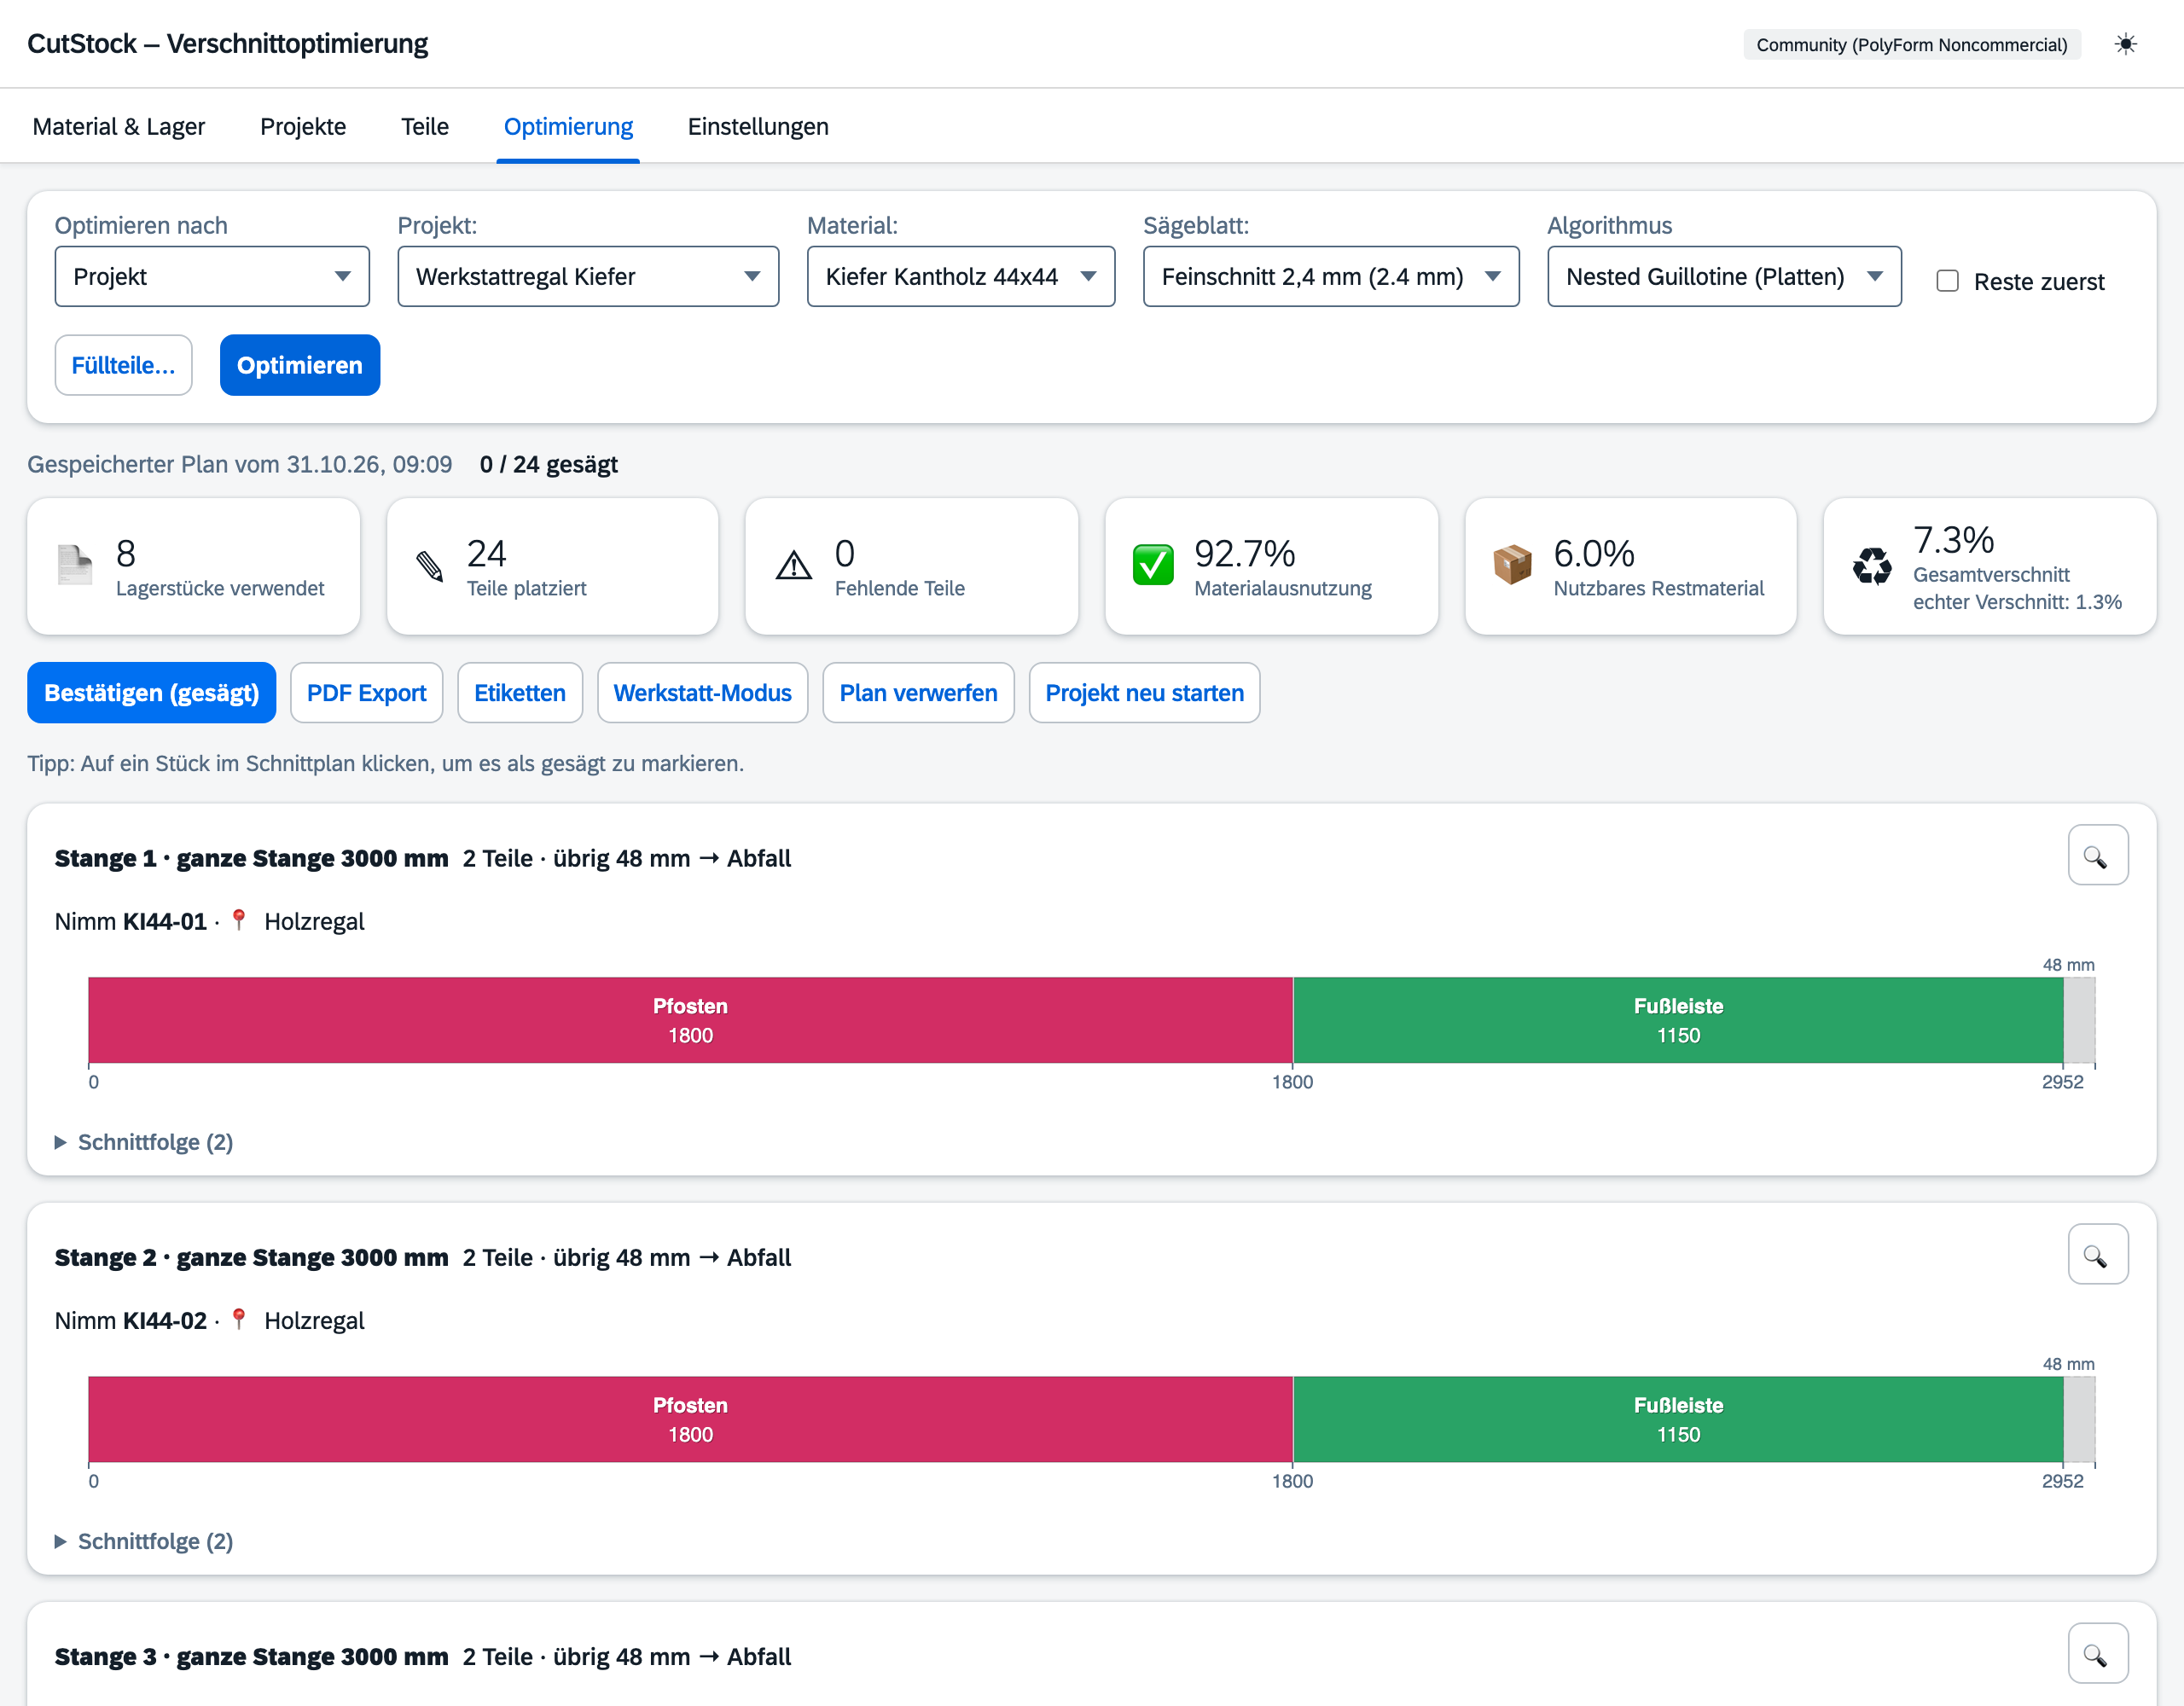The image size is (2184, 1706).
Task: Expand Schnittfolge (2) under Stange 1
Action: click(x=144, y=1142)
